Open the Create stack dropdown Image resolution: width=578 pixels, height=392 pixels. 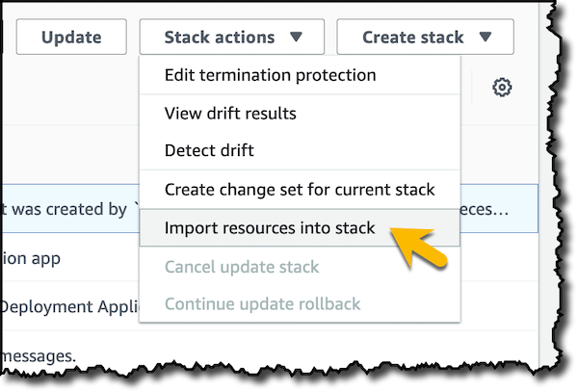tap(425, 37)
